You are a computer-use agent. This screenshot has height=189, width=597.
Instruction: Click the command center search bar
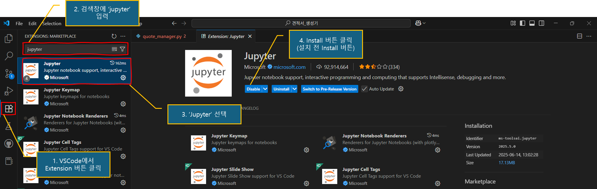[x=301, y=23]
